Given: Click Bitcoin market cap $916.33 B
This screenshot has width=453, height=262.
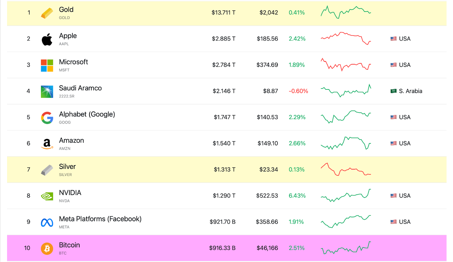Looking at the screenshot, I should click(222, 248).
